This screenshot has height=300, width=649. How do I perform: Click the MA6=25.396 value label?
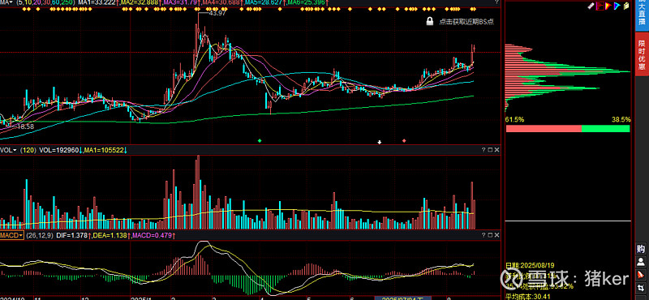306,3
